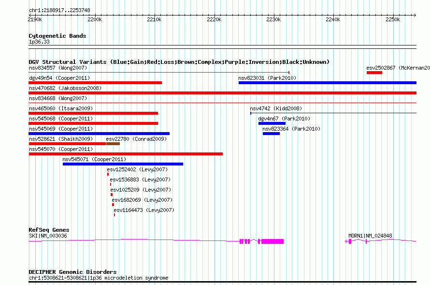This screenshot has width=430, height=285.
Task: Select the 1p36.33 band label
Action: [39, 42]
